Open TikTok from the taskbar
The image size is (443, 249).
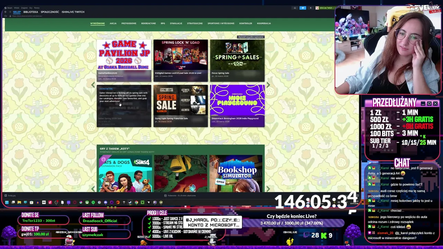pyautogui.click(x=50, y=202)
